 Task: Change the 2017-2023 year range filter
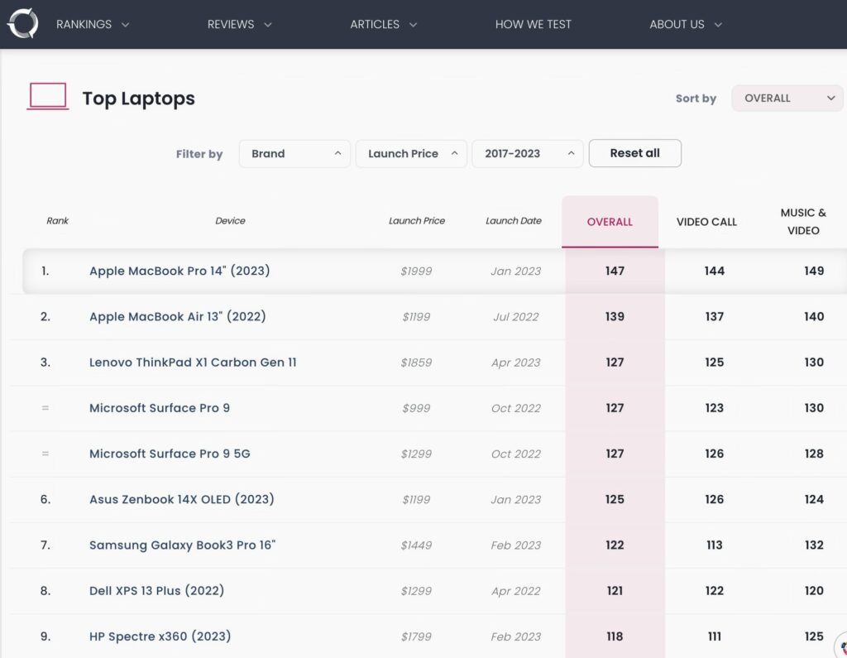point(527,154)
